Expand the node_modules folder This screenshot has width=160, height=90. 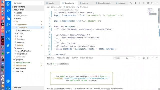[x=22, y=16]
